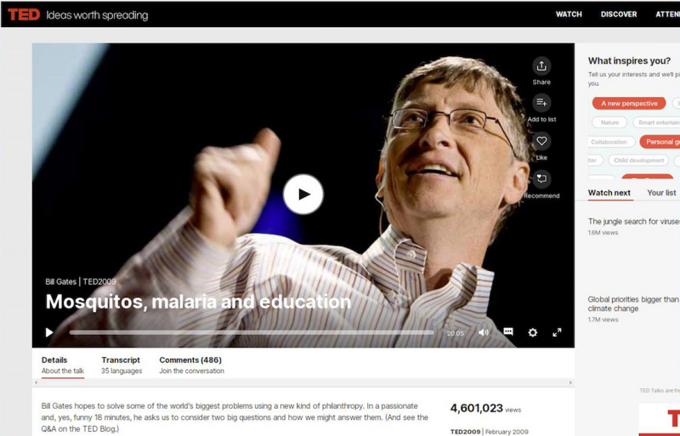Toggle subtitles caption icon

(508, 332)
